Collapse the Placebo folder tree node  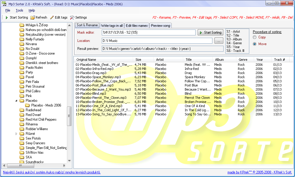[16, 101]
